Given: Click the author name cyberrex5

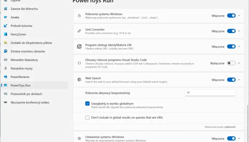Looking at the screenshot, I should pos(230,127).
